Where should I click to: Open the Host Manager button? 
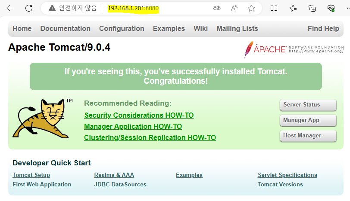tap(308, 136)
